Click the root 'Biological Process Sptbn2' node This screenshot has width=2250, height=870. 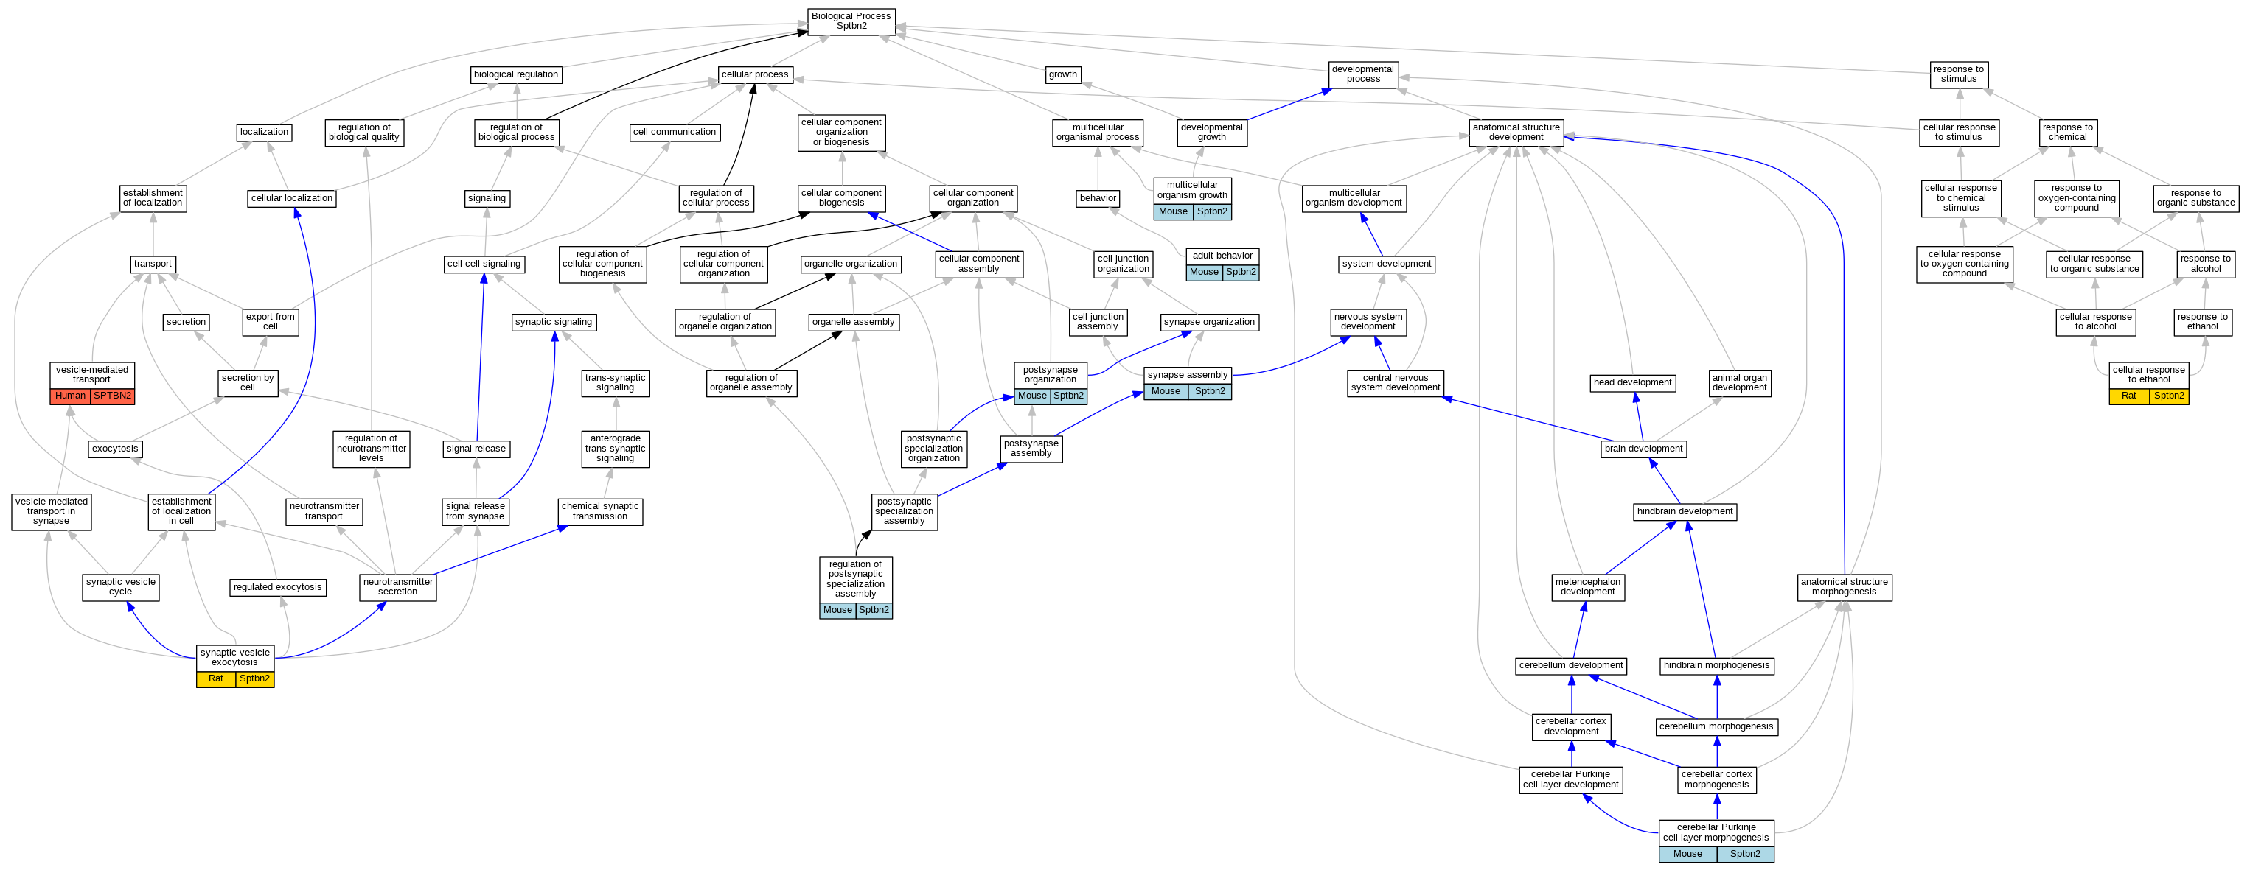tap(851, 21)
